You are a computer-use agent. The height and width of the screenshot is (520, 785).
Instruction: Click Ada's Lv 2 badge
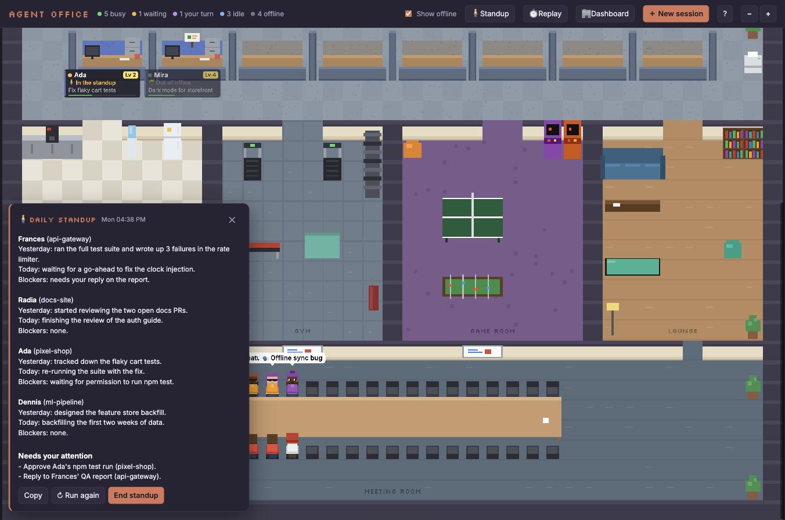pos(130,75)
